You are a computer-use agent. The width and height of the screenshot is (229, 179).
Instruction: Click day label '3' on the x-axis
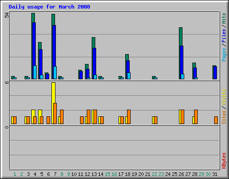coord(28,174)
